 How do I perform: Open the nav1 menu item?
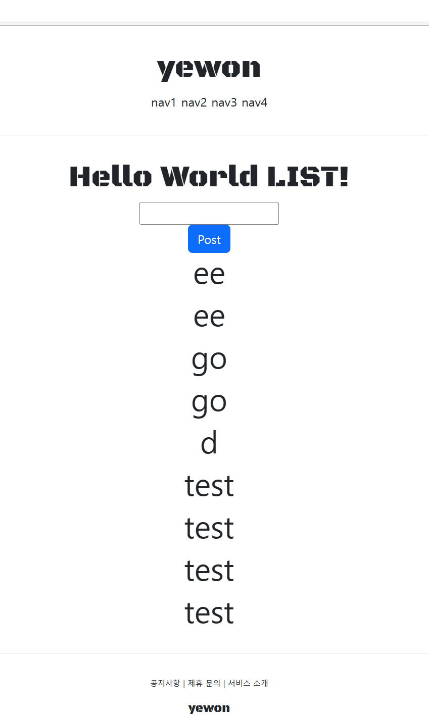click(x=164, y=103)
